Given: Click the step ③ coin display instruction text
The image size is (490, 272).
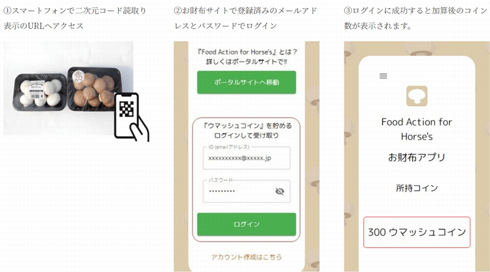Looking at the screenshot, I should pyautogui.click(x=416, y=18).
